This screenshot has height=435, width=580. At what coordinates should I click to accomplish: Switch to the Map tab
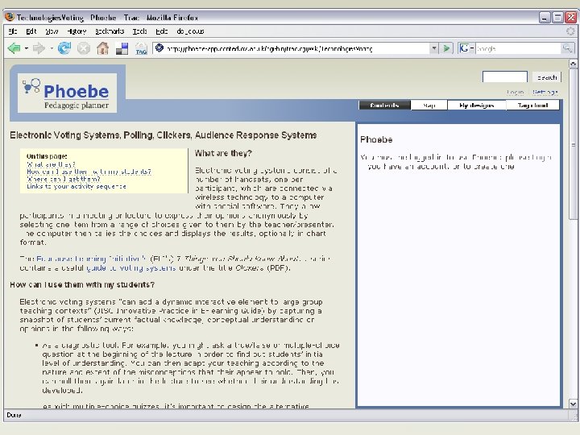pos(429,106)
